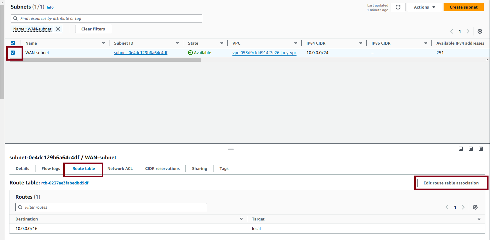Click the vertical page scrollbar

pyautogui.click(x=2, y=52)
